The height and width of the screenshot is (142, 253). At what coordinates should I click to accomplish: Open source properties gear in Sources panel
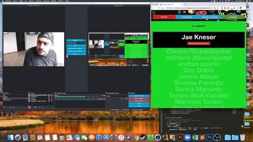click(36, 107)
